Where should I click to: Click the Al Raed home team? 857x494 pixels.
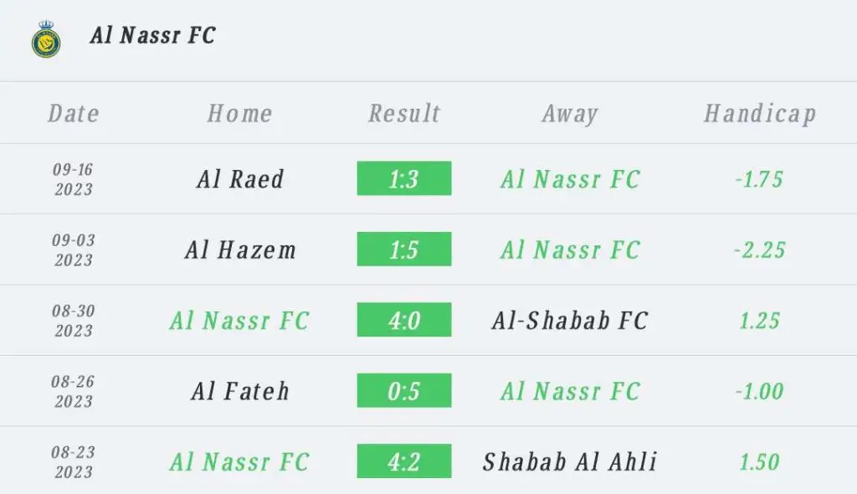(x=240, y=179)
